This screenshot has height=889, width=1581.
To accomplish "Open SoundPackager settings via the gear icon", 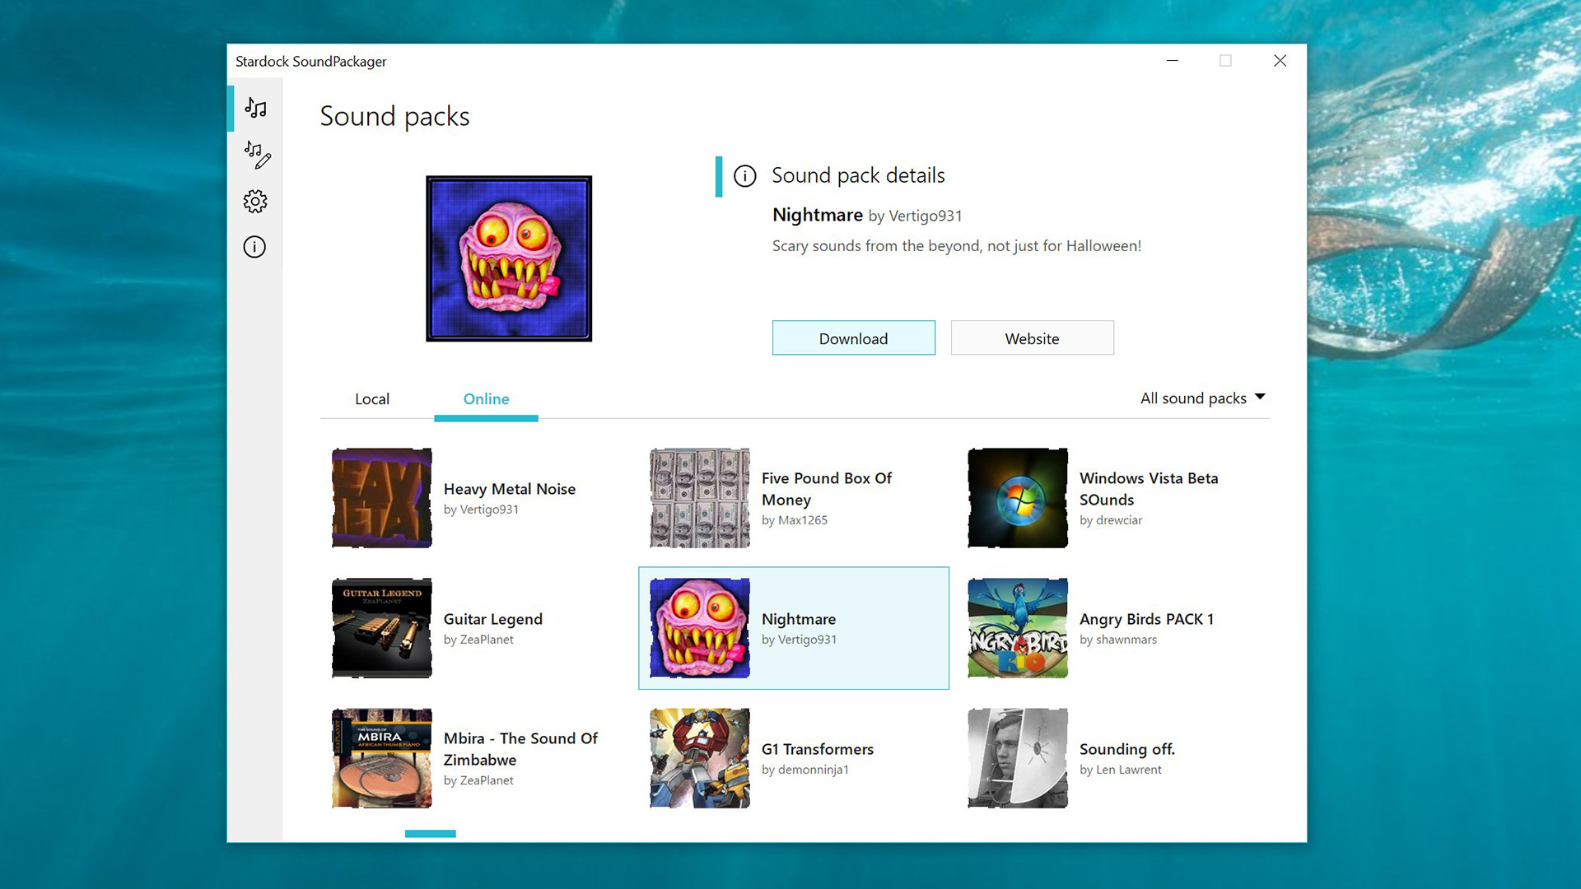I will pyautogui.click(x=255, y=201).
